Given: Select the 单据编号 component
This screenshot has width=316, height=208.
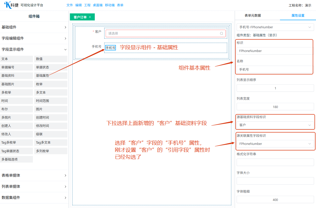Looking at the screenshot, I should (x=16, y=67).
